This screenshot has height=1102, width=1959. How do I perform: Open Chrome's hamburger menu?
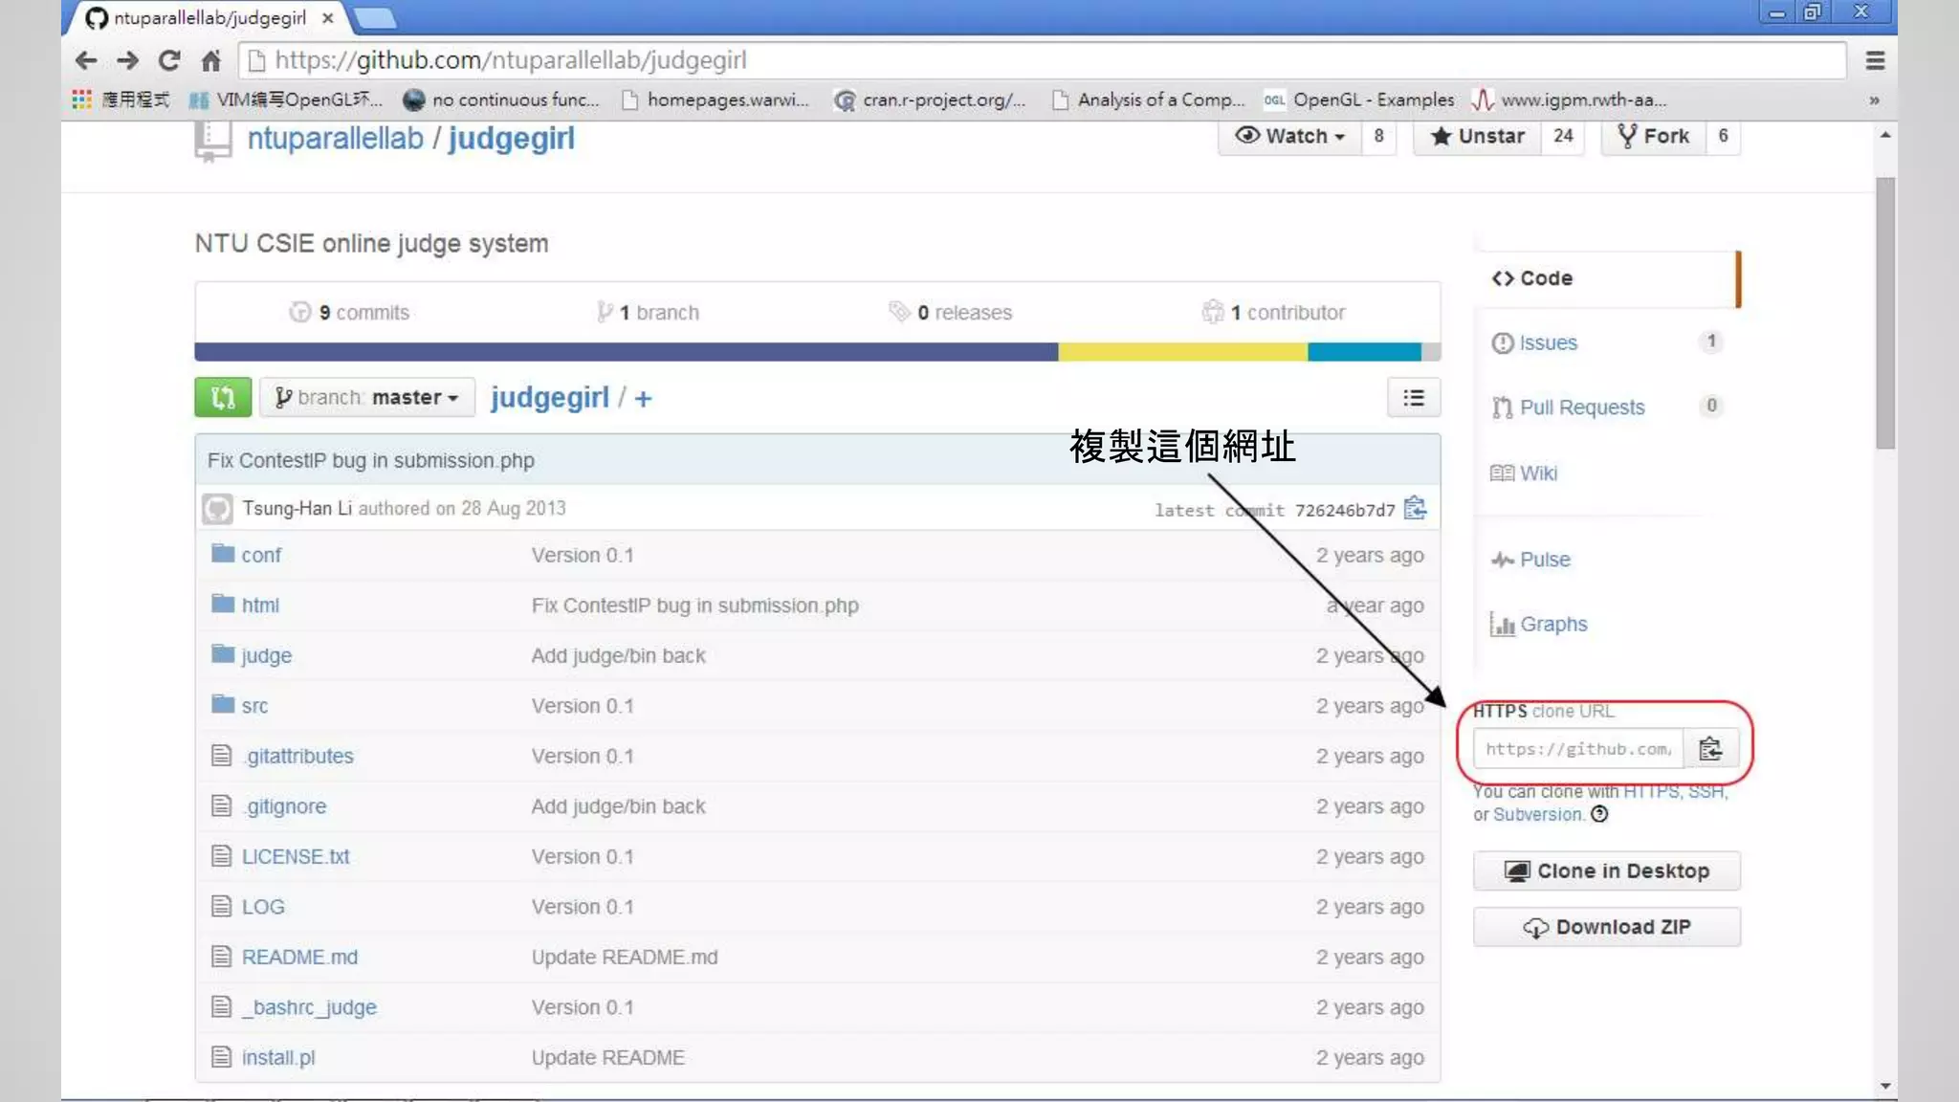(1875, 60)
